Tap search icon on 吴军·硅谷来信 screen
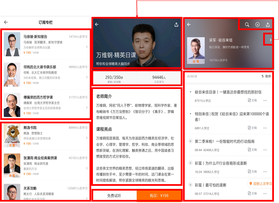Screen dimensions: 279x203 (x=247, y=24)
